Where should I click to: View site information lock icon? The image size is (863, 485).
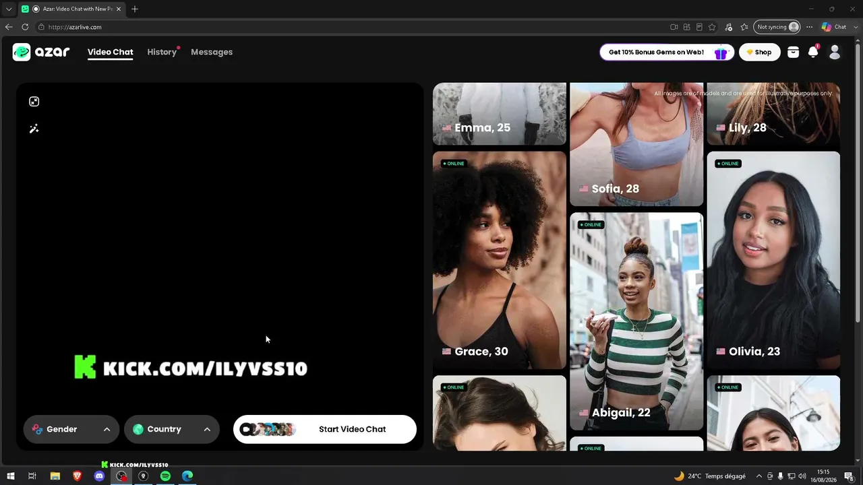coord(41,27)
